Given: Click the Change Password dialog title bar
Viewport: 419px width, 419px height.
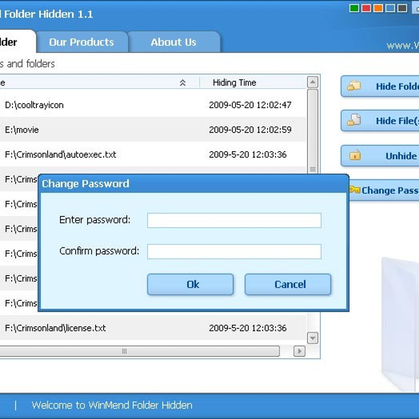Looking at the screenshot, I should [194, 184].
